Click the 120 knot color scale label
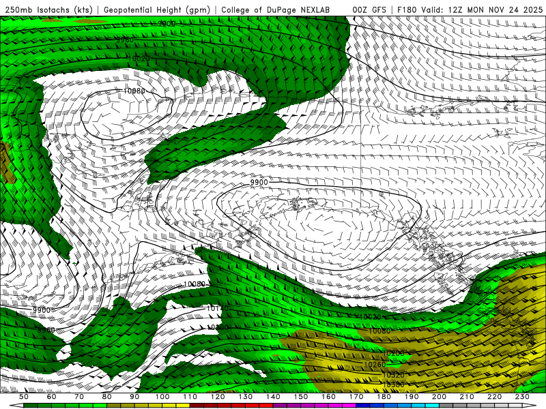 [218, 397]
